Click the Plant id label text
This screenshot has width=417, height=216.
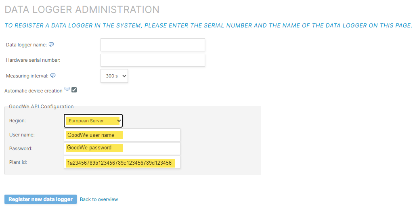click(x=18, y=162)
